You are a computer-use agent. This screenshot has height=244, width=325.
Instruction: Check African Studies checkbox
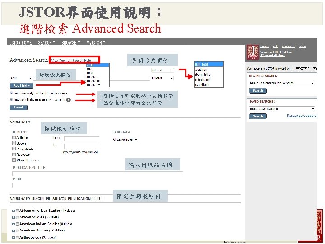18,217
